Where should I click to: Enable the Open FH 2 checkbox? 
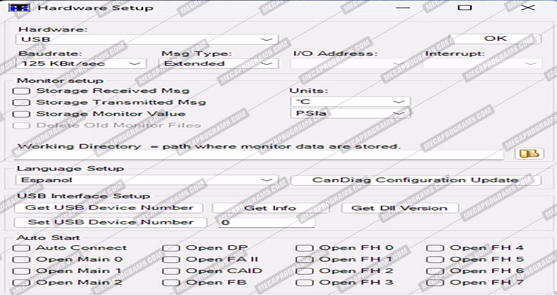click(x=305, y=271)
